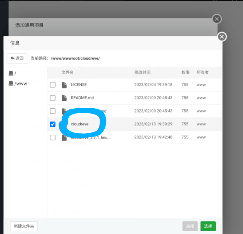
Task: Click www owner in cloudreve row
Action: click(x=201, y=124)
